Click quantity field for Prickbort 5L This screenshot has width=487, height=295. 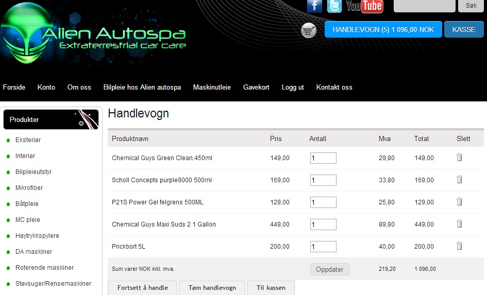click(x=323, y=247)
